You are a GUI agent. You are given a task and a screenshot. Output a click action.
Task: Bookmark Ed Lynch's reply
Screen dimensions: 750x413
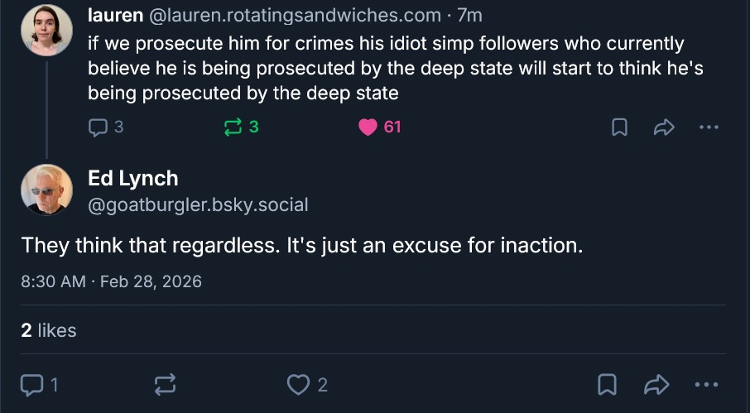[x=607, y=384]
